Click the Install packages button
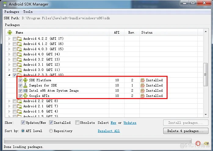 click(186, 123)
